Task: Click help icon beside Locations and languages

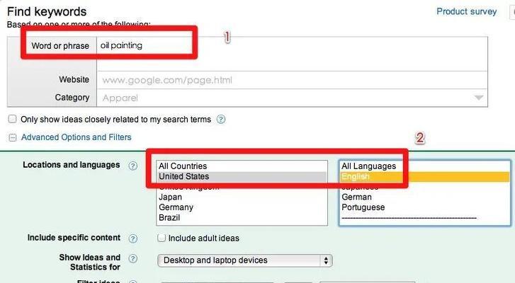Action: point(132,166)
